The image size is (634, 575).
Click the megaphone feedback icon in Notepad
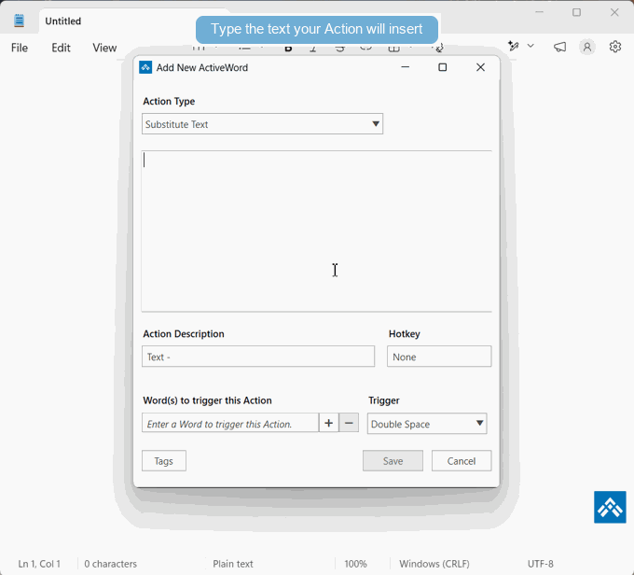click(559, 47)
